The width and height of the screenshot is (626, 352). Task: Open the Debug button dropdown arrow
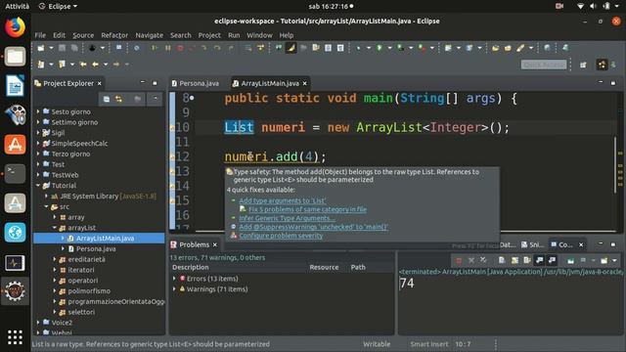pos(369,48)
